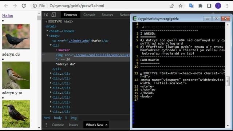233x131 pixels.
Task: Expand the fourth collapsed li node
Action: (51, 88)
